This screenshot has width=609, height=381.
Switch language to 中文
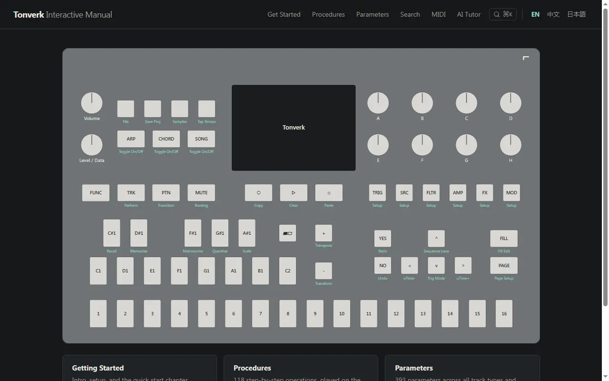[x=553, y=14]
